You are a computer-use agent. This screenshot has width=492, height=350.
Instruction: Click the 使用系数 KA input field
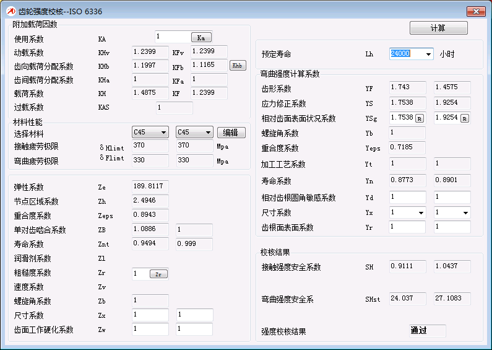point(173,37)
